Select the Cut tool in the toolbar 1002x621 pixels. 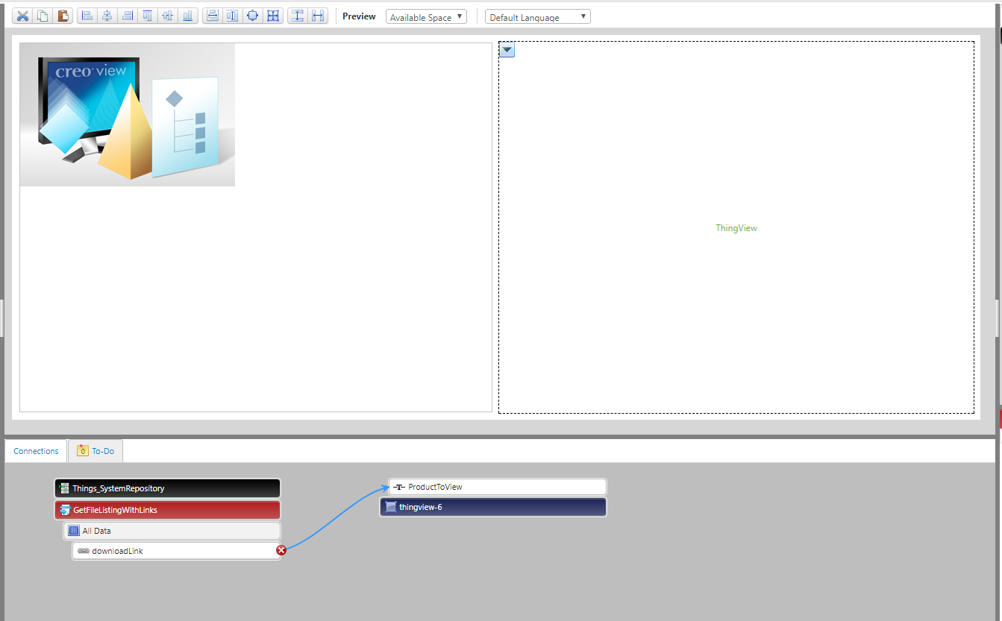[22, 15]
